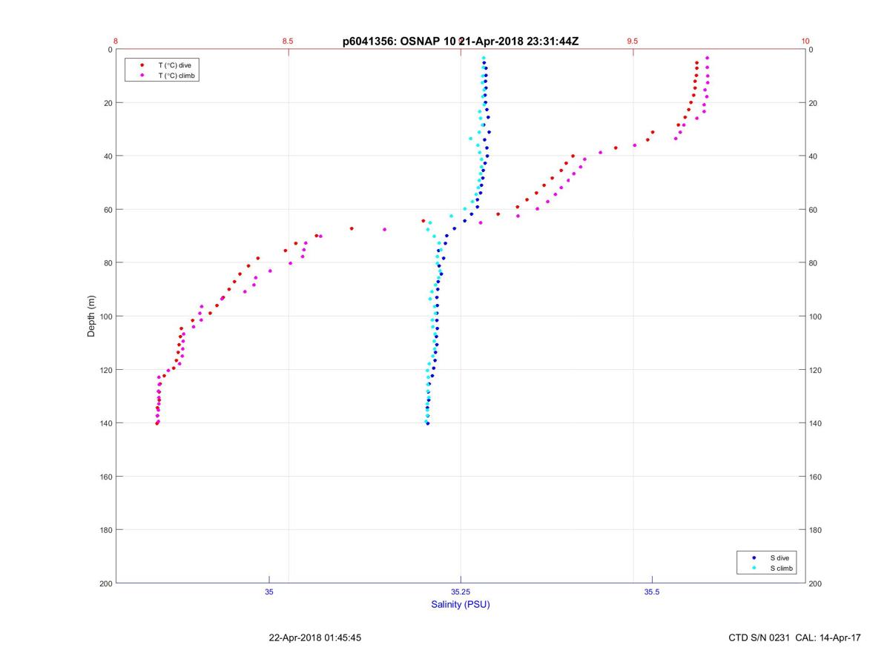Click the red '8.5' temperature tick label

pos(288,42)
